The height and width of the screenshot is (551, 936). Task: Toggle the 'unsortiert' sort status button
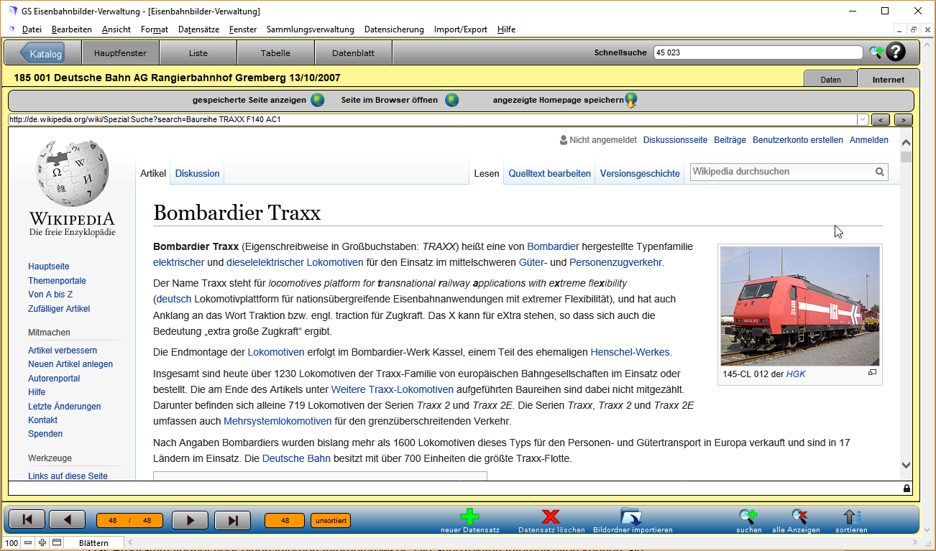pyautogui.click(x=331, y=521)
